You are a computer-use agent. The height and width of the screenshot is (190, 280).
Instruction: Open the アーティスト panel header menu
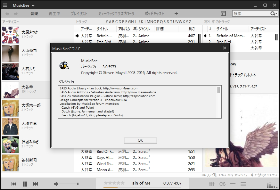10,21
